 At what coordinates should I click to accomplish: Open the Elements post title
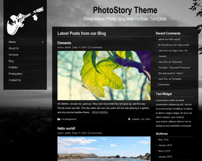point(64,43)
